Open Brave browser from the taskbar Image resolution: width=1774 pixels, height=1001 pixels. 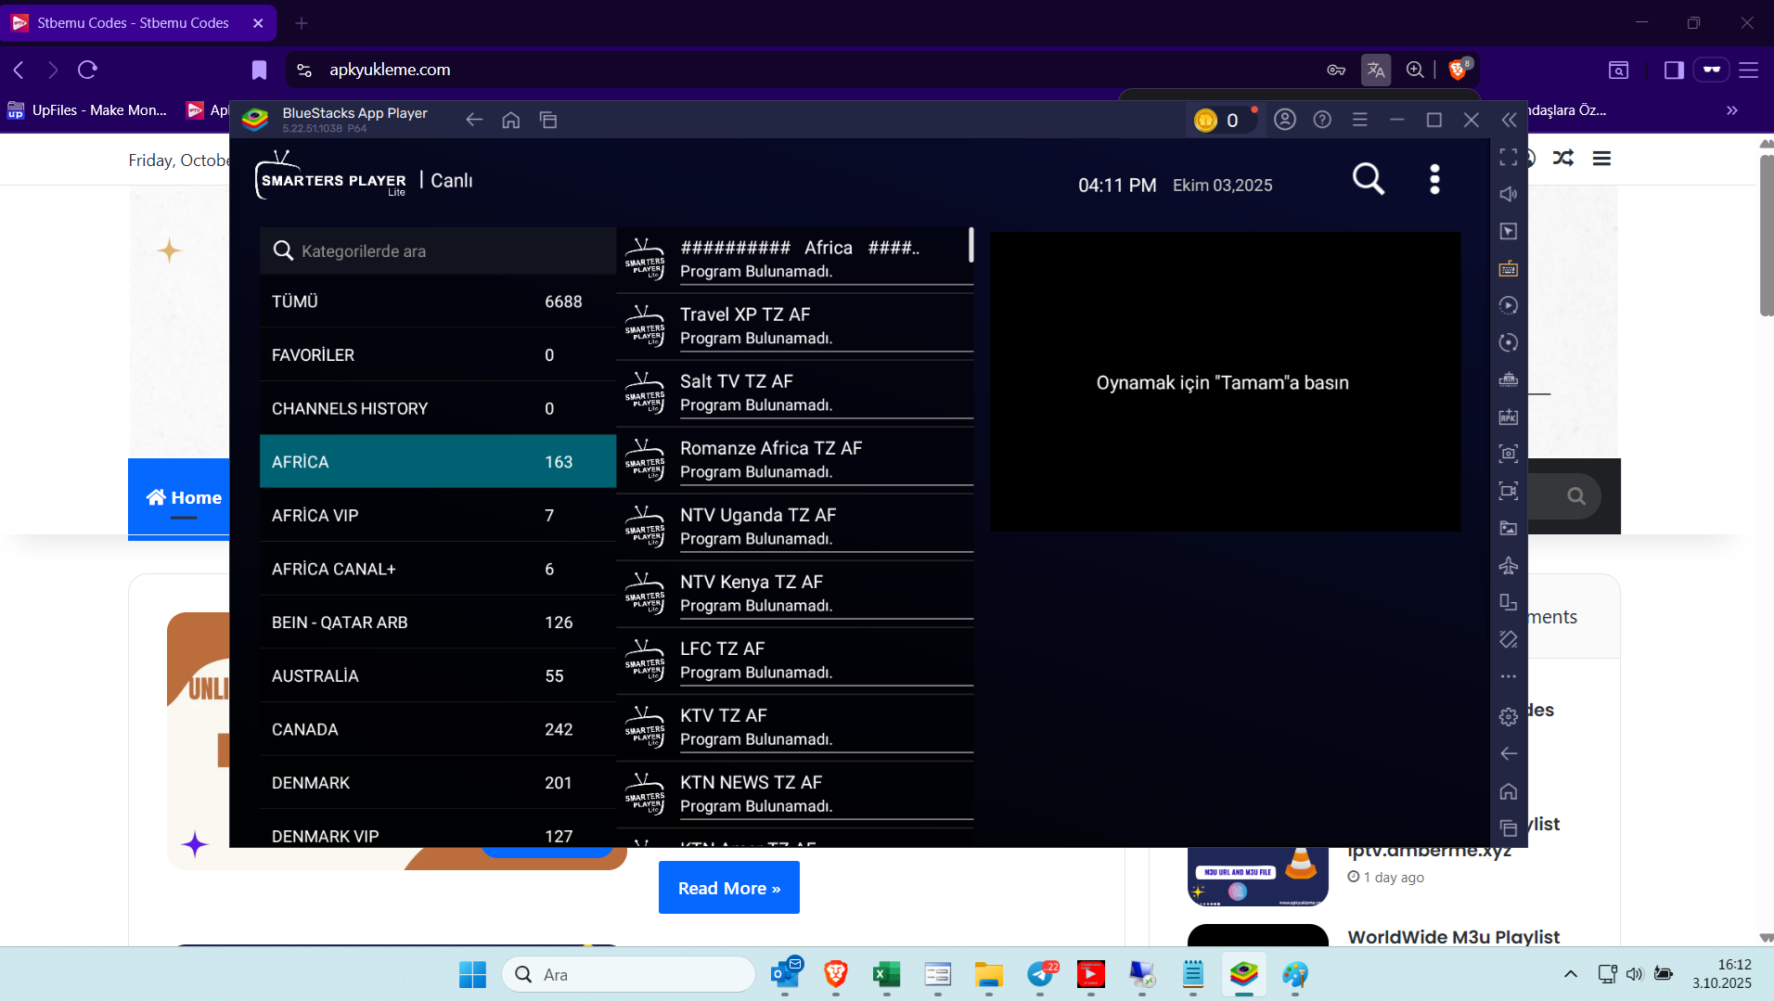point(835,974)
